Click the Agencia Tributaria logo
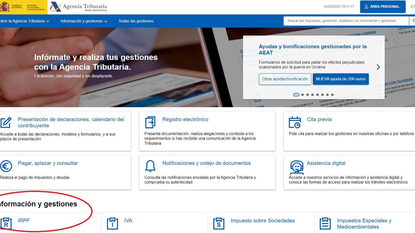This screenshot has height=233, width=415. click(78, 7)
